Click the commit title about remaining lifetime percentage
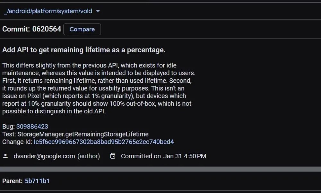This screenshot has width=321, height=193. [84, 50]
